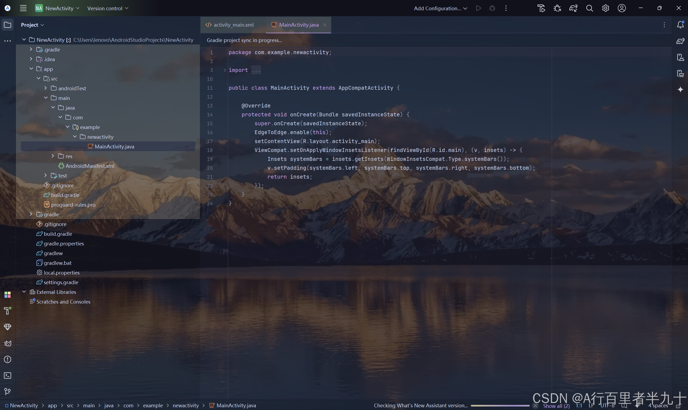Select AndroidManifest.xml in the project tree
This screenshot has width=688, height=410.
pos(90,166)
